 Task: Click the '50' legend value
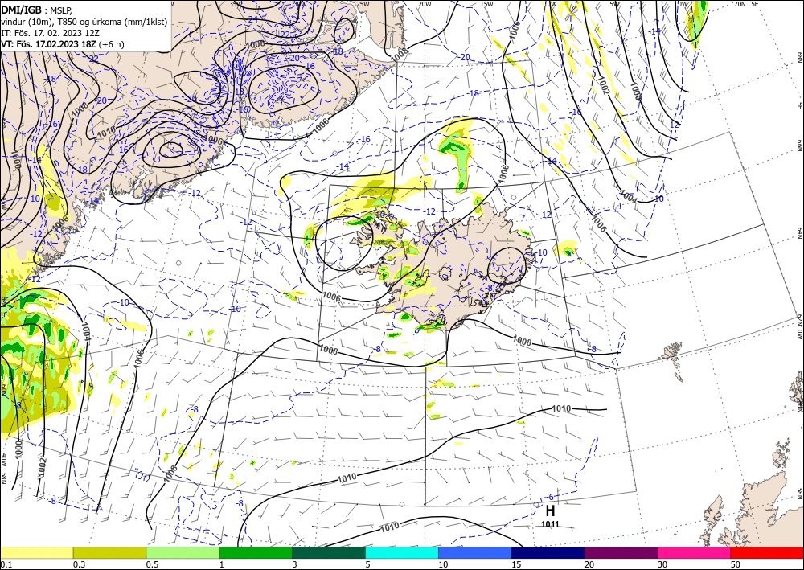coord(736,564)
